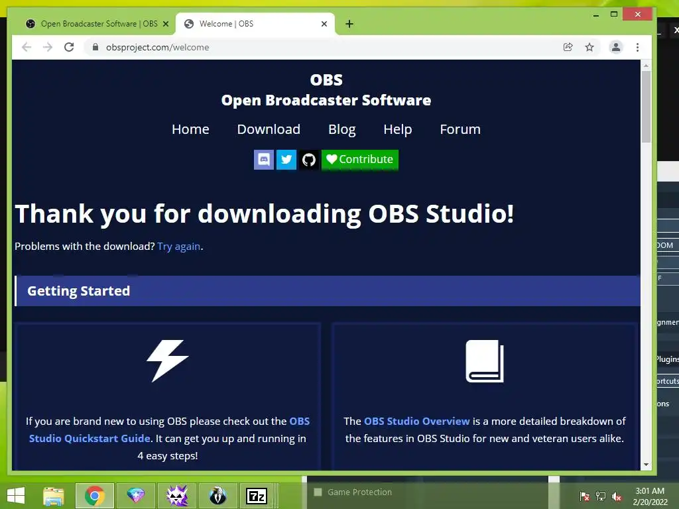This screenshot has height=509, width=679.
Task: Click the share page icon
Action: (568, 47)
